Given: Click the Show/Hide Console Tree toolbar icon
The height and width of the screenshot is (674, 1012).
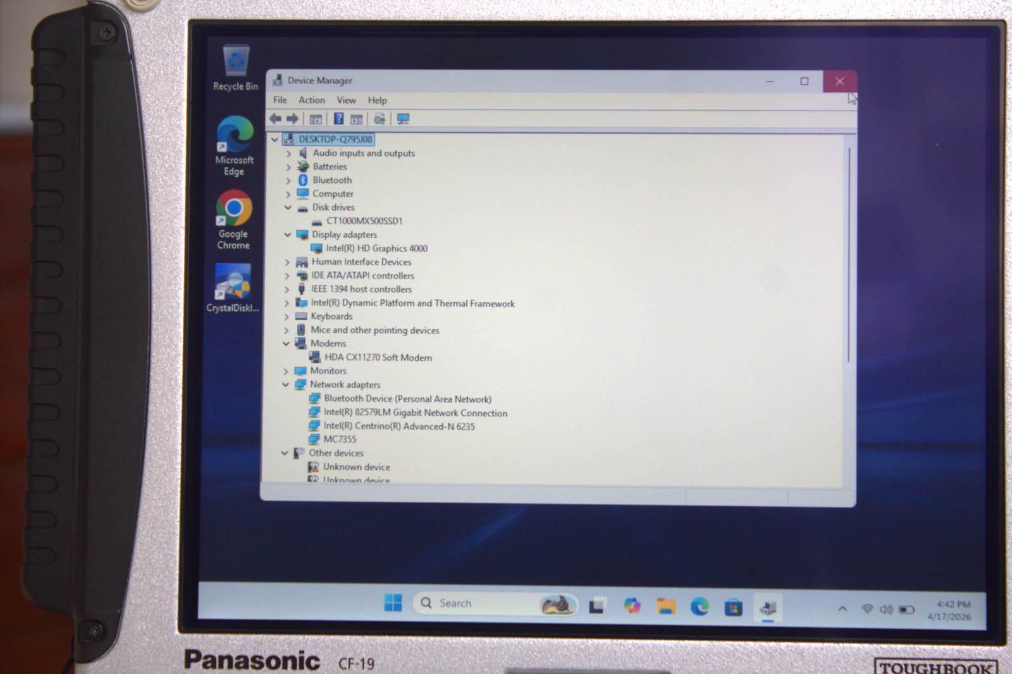Looking at the screenshot, I should pos(316,119).
